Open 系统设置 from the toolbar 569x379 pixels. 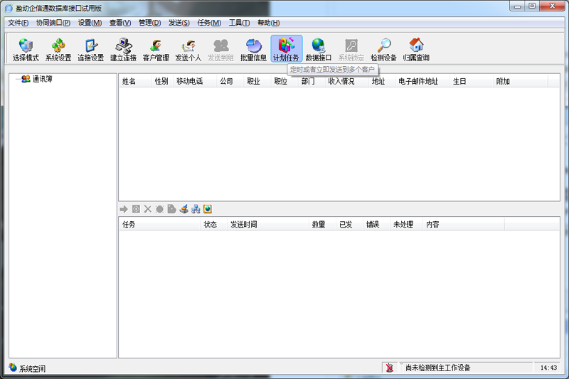[x=58, y=49]
